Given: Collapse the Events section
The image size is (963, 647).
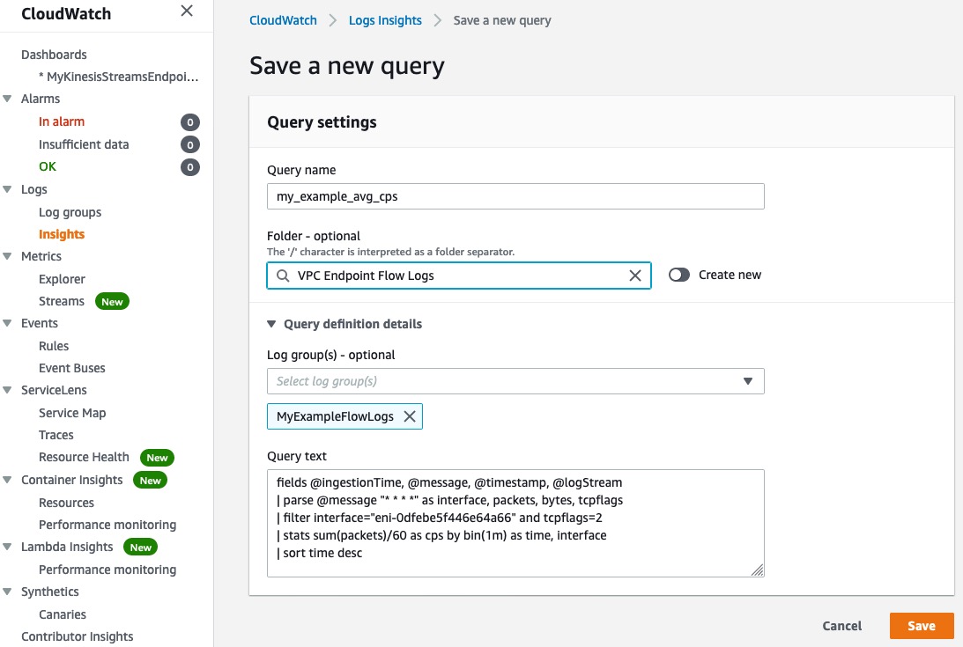Looking at the screenshot, I should pyautogui.click(x=7, y=323).
